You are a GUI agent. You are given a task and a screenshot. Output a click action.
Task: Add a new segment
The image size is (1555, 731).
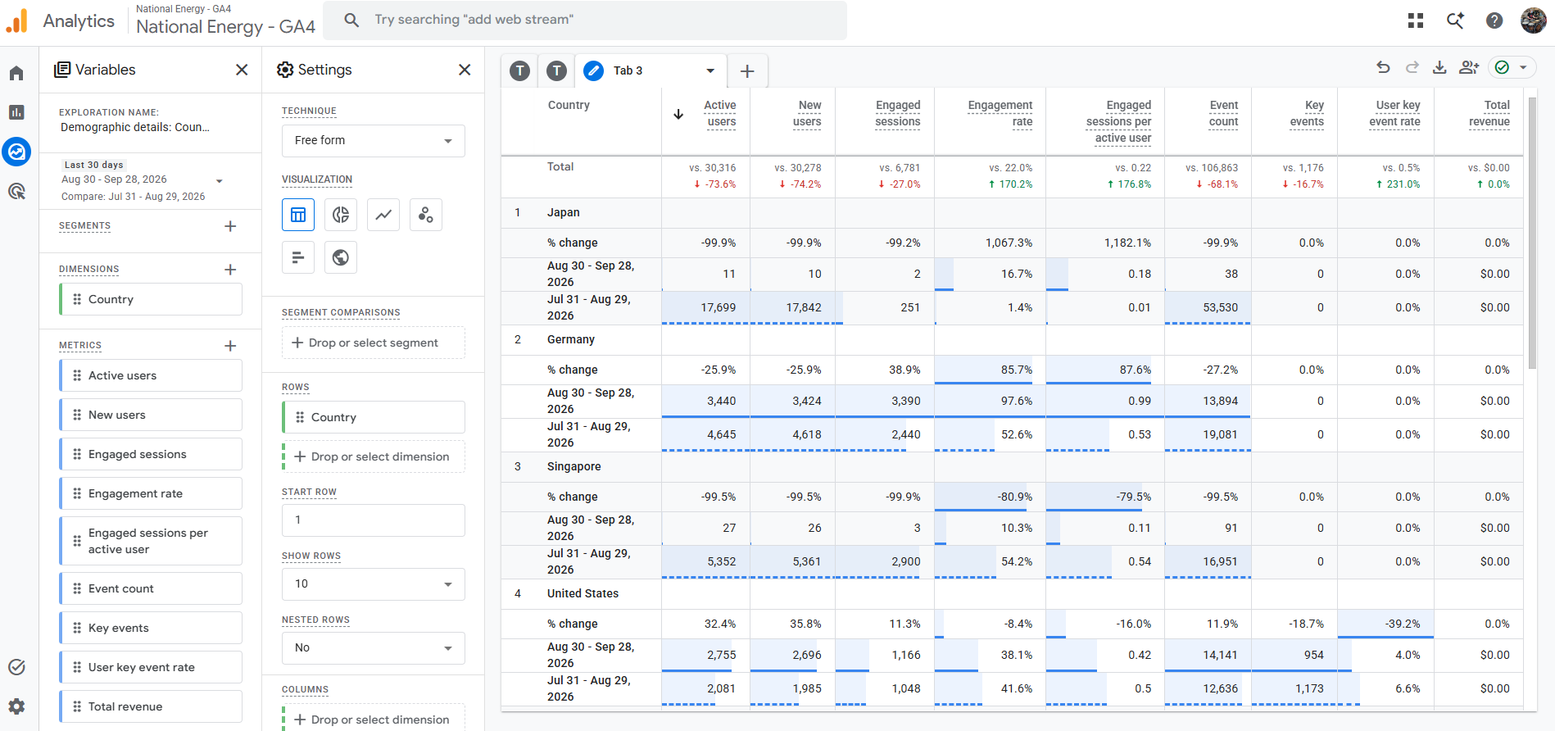(230, 226)
